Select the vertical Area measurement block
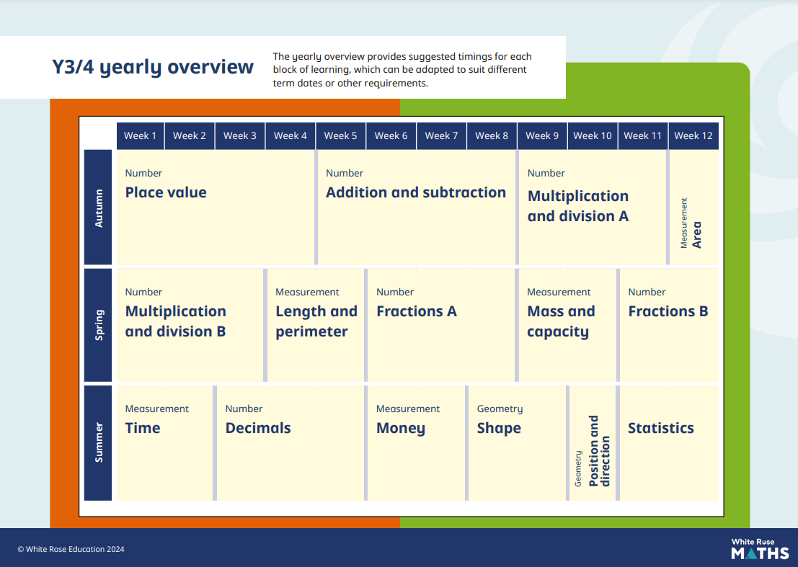798x567 pixels. (693, 209)
